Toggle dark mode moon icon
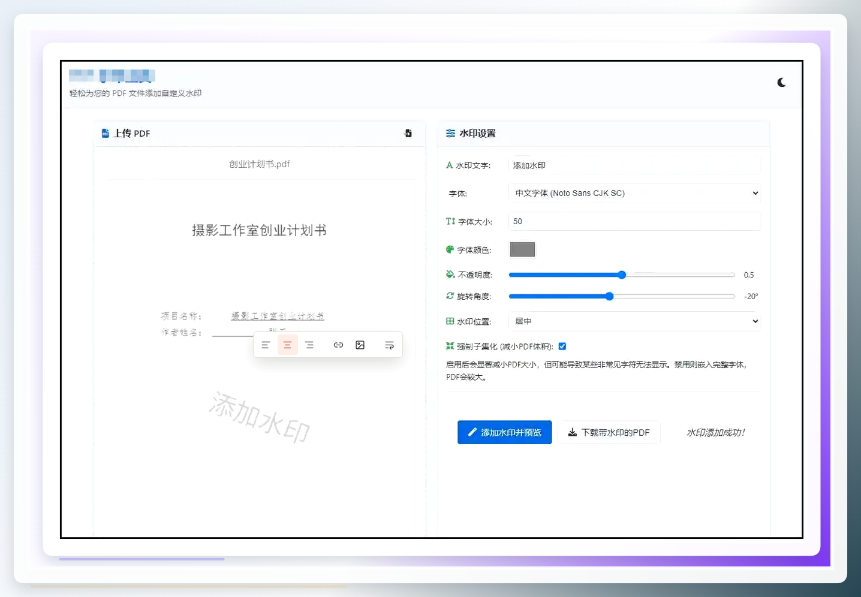861x597 pixels. tap(781, 82)
